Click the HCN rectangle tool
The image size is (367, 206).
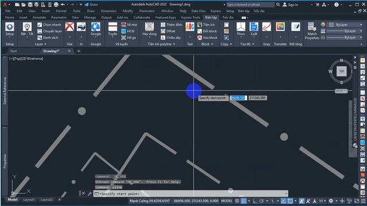[x=124, y=31]
